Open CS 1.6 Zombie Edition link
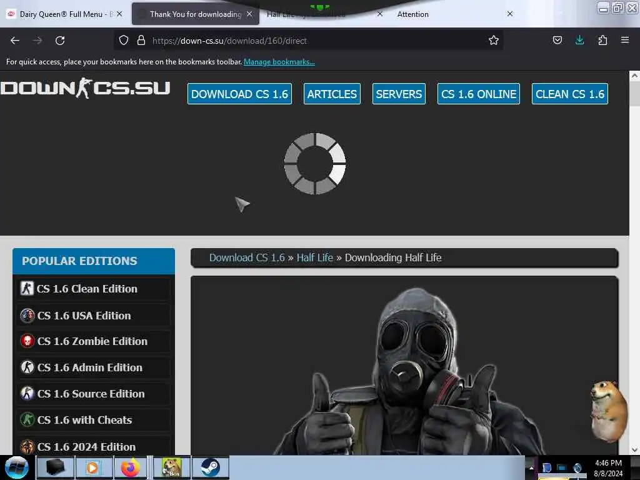Image resolution: width=640 pixels, height=480 pixels. 92,341
